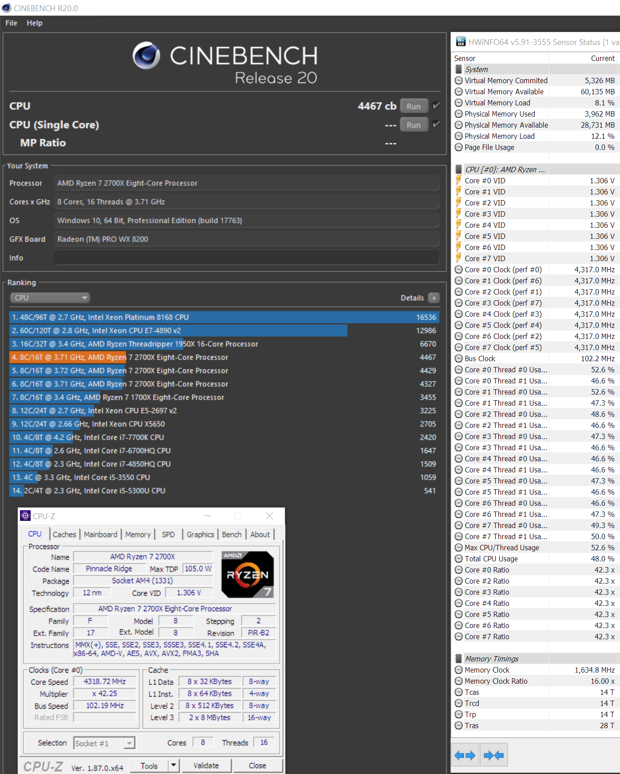Click the Info input field in Your System
Image resolution: width=620 pixels, height=774 pixels.
[247, 258]
